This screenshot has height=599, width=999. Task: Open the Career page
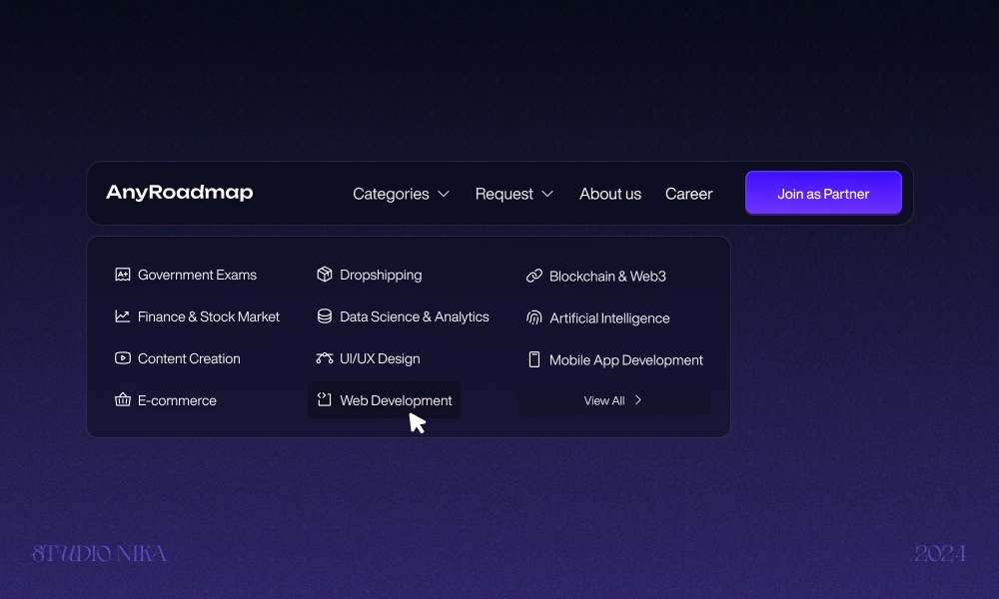tap(688, 194)
